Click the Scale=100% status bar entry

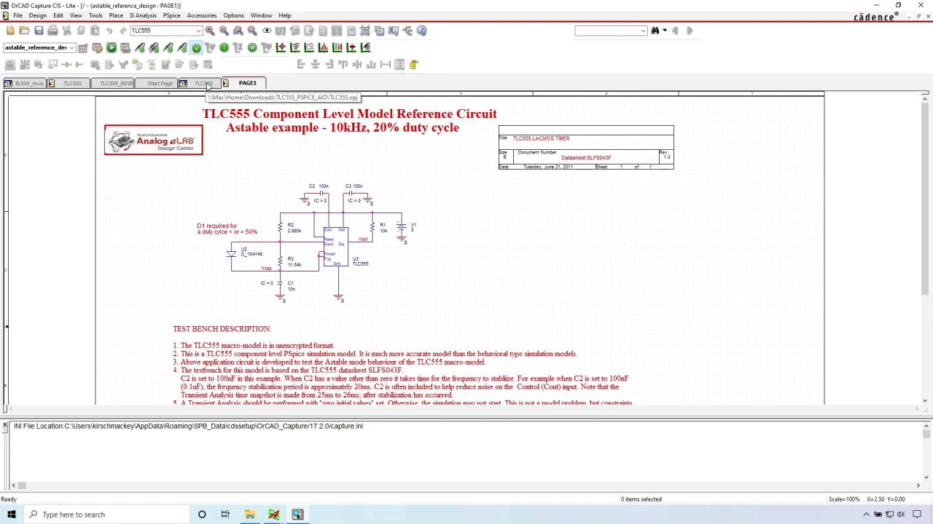[844, 499]
